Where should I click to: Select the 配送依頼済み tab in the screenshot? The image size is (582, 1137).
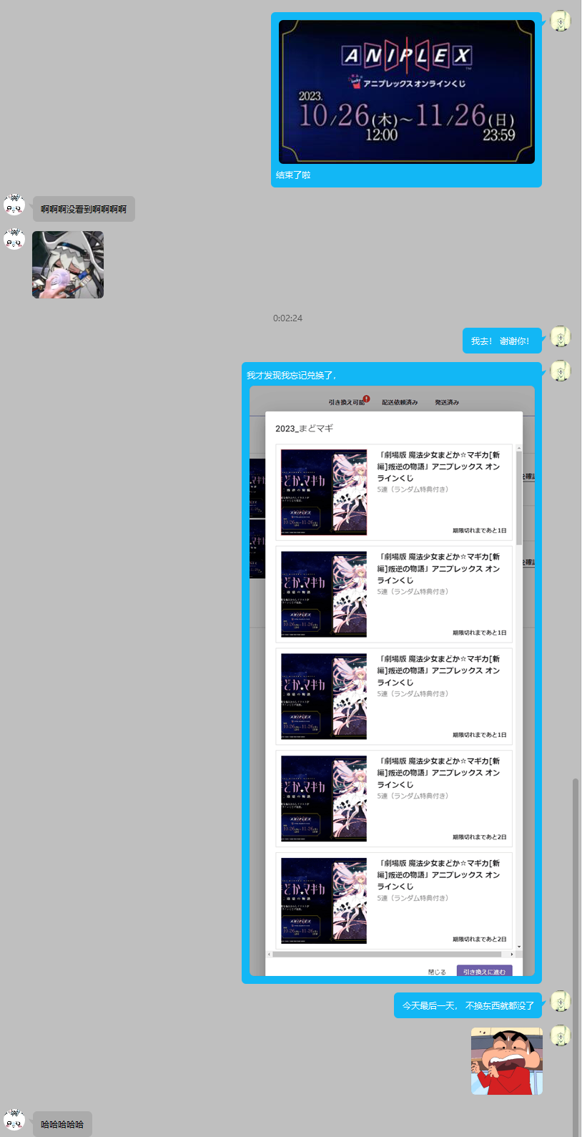point(400,402)
